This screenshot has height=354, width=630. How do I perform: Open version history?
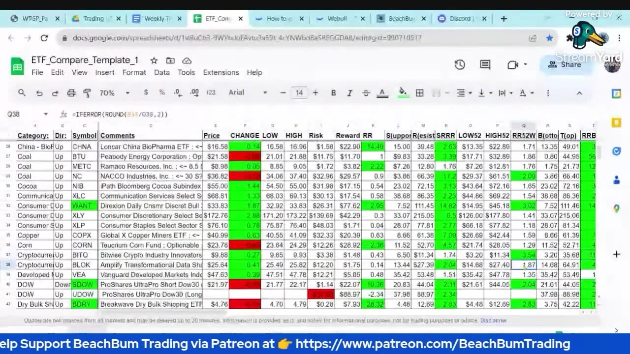point(460,64)
